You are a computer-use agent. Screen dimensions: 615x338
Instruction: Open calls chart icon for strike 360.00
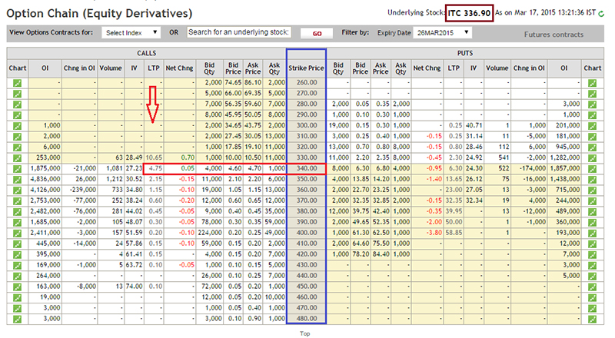tap(17, 191)
